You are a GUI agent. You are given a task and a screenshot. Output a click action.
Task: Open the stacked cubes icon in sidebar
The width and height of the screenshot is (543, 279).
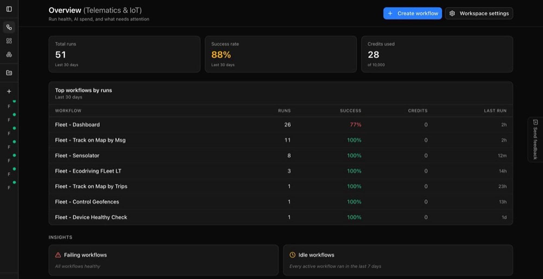9,55
